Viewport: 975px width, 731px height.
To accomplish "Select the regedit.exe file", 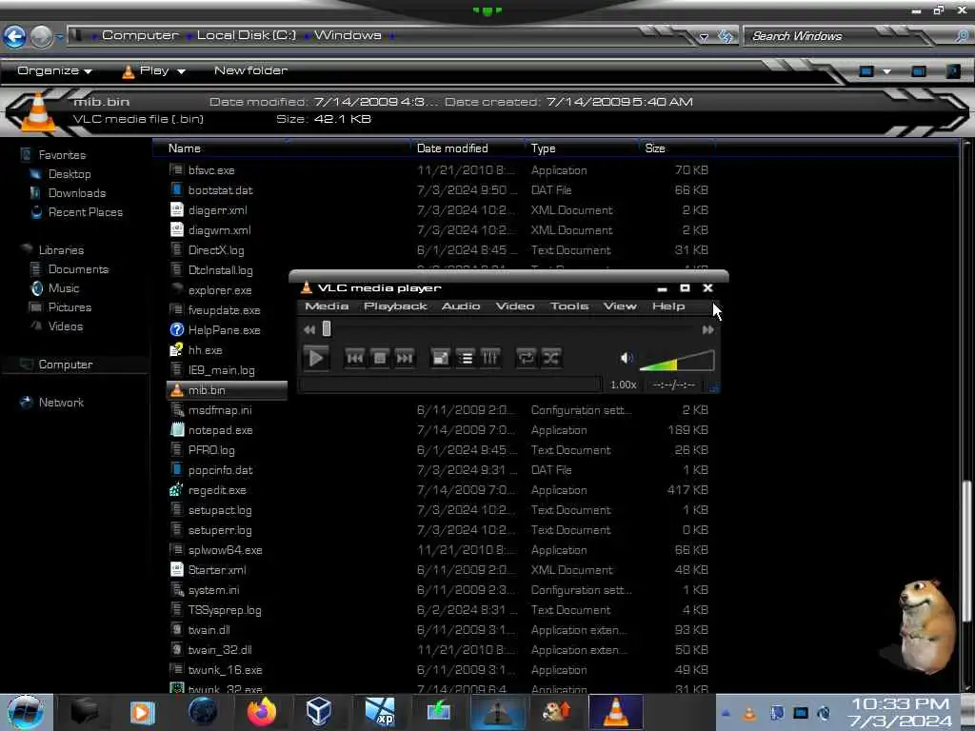I will (x=217, y=490).
